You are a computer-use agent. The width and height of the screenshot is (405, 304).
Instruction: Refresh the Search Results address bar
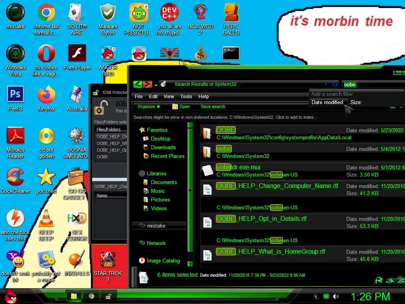335,85
